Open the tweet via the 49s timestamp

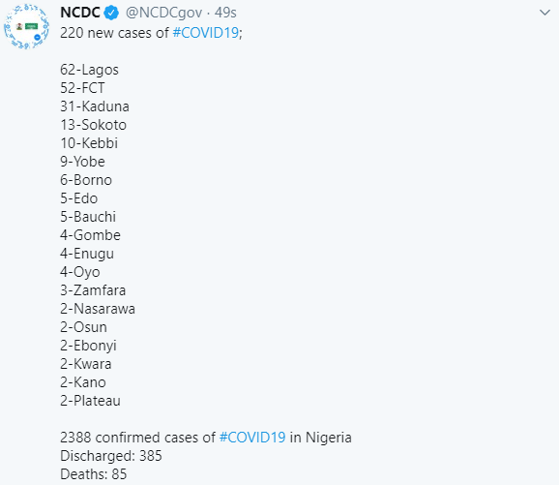click(x=225, y=13)
